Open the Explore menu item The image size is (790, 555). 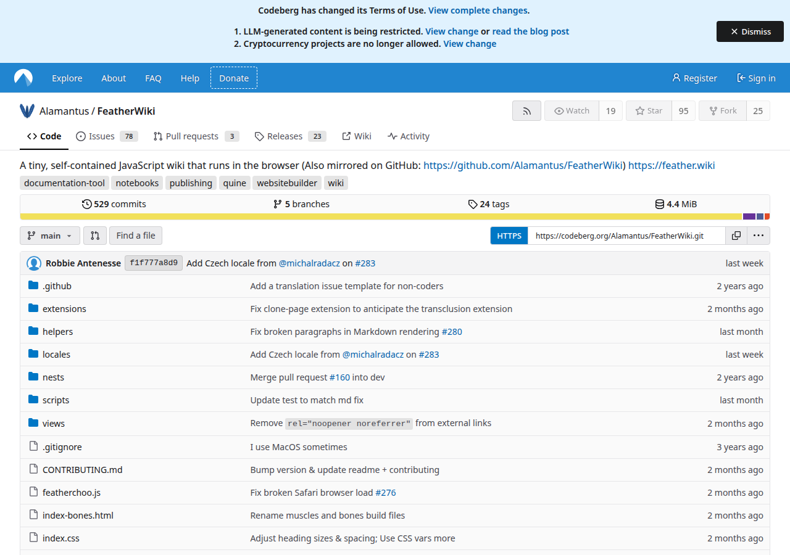[67, 78]
